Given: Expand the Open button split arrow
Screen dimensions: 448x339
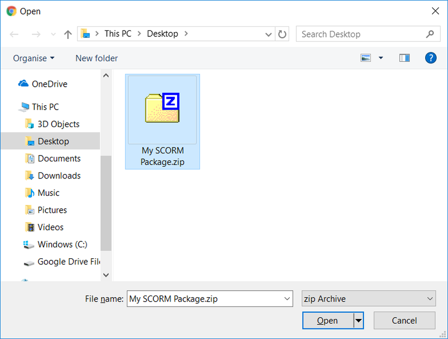Looking at the screenshot, I should point(358,321).
